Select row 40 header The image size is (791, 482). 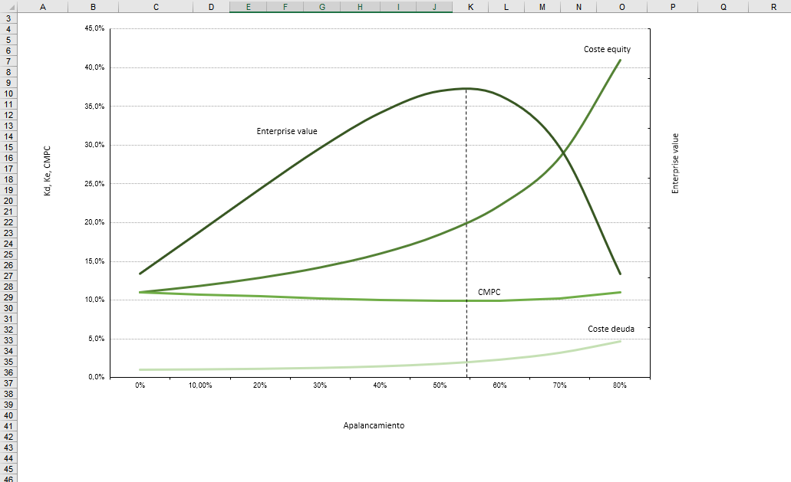pyautogui.click(x=8, y=415)
